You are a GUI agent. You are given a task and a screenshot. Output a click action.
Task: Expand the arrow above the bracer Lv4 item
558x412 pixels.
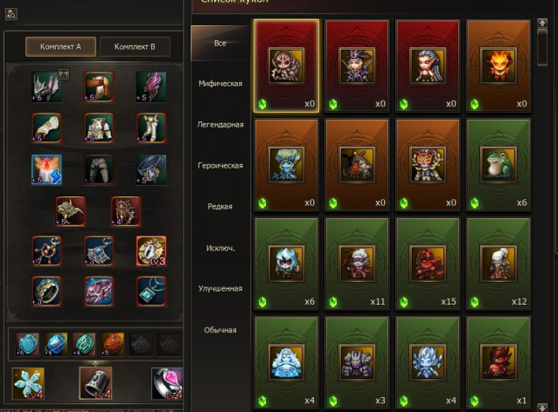coord(95,363)
